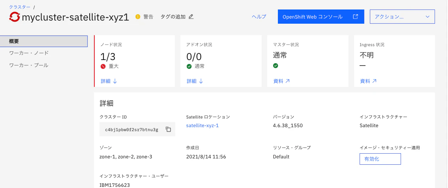
Task: Click the zone-1, zone-2, zone-3 text
Action: 126,156
